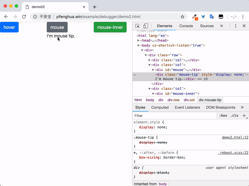Open the Event Listeners tab
The image size is (249, 186).
click(187, 107)
